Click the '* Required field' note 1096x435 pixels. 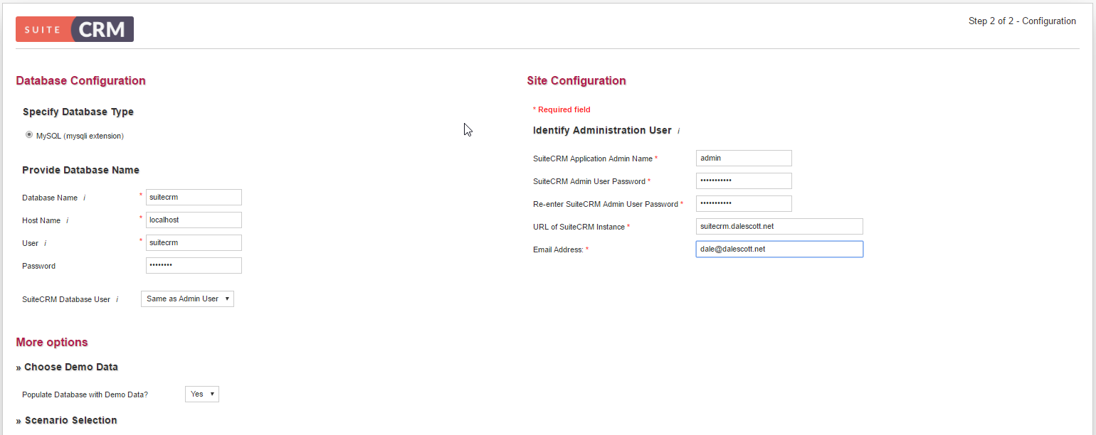(x=562, y=109)
